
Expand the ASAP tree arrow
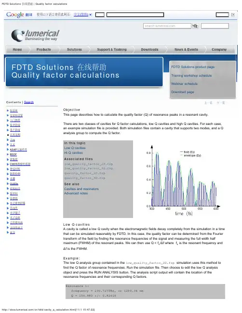coord(8,150)
